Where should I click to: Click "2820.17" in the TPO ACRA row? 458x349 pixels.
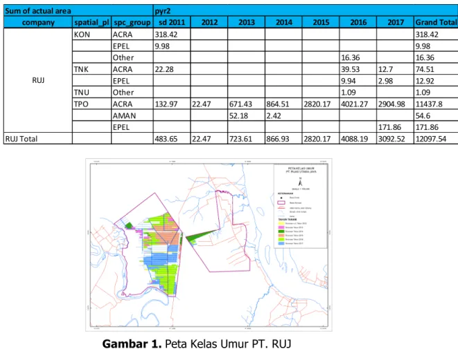pyautogui.click(x=321, y=104)
